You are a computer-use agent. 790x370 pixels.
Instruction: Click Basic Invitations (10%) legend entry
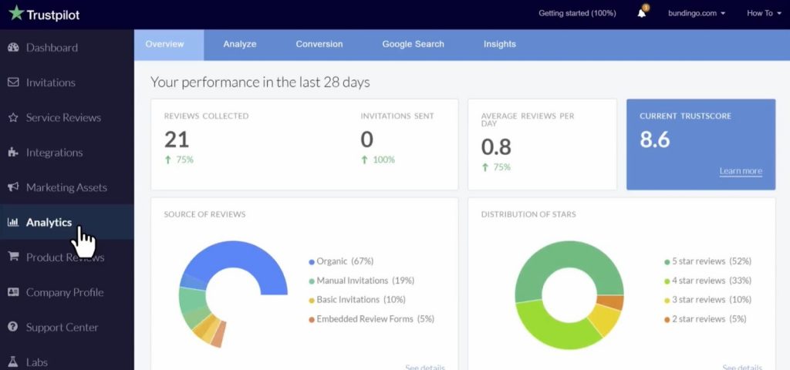click(357, 300)
